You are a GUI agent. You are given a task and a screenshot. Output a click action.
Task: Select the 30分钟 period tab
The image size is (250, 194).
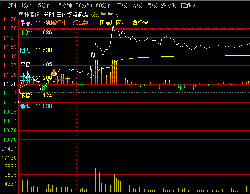pos(84,5)
